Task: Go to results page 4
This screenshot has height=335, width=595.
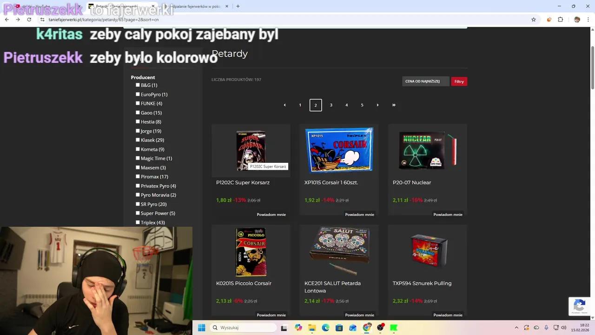Action: tap(346, 105)
